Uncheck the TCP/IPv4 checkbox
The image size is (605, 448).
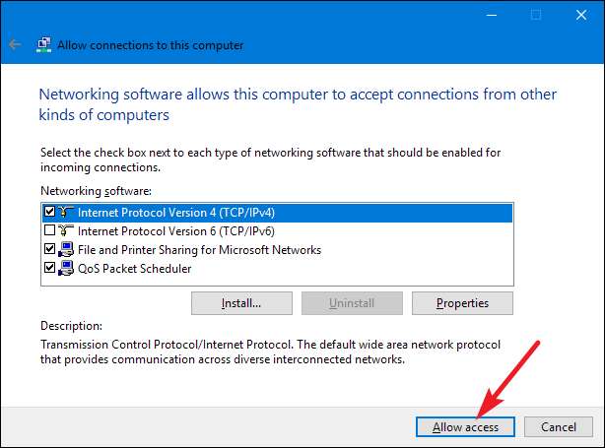(50, 212)
